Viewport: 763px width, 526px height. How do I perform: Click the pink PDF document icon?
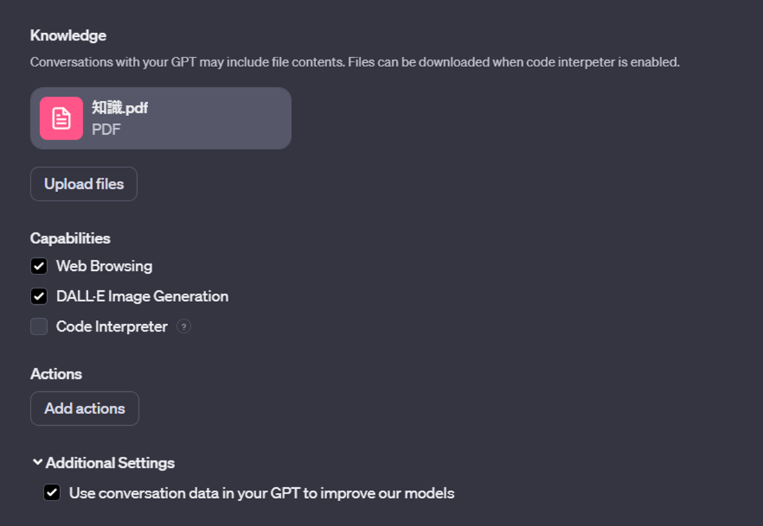[x=61, y=118]
